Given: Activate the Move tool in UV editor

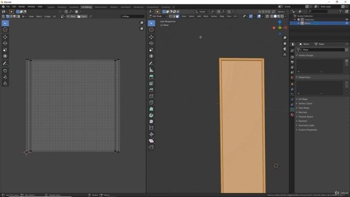Looking at the screenshot, I should [x=5, y=37].
